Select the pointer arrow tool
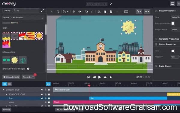This screenshot has height=113, width=180. click(52, 11)
